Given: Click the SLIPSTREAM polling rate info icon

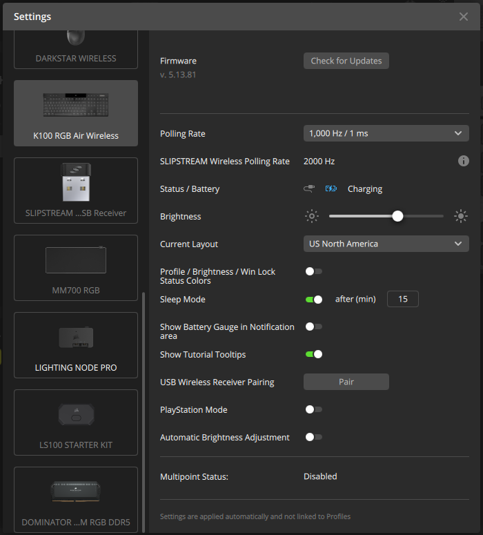Looking at the screenshot, I should coord(463,161).
